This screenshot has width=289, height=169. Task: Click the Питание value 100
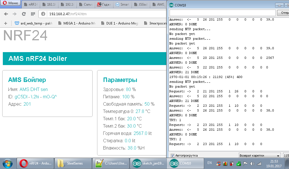126,97
